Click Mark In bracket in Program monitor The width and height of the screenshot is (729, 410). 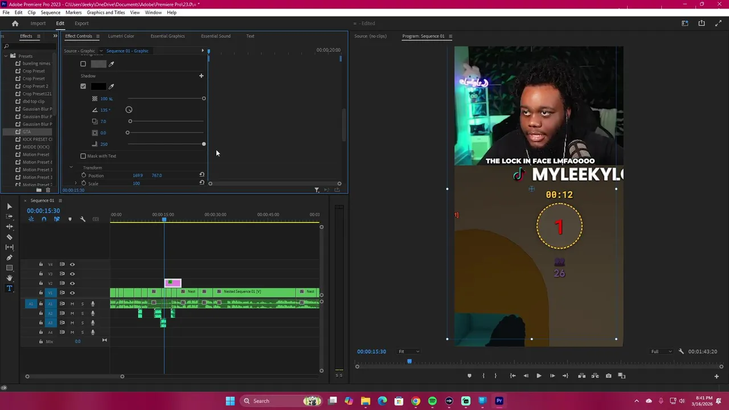click(484, 376)
